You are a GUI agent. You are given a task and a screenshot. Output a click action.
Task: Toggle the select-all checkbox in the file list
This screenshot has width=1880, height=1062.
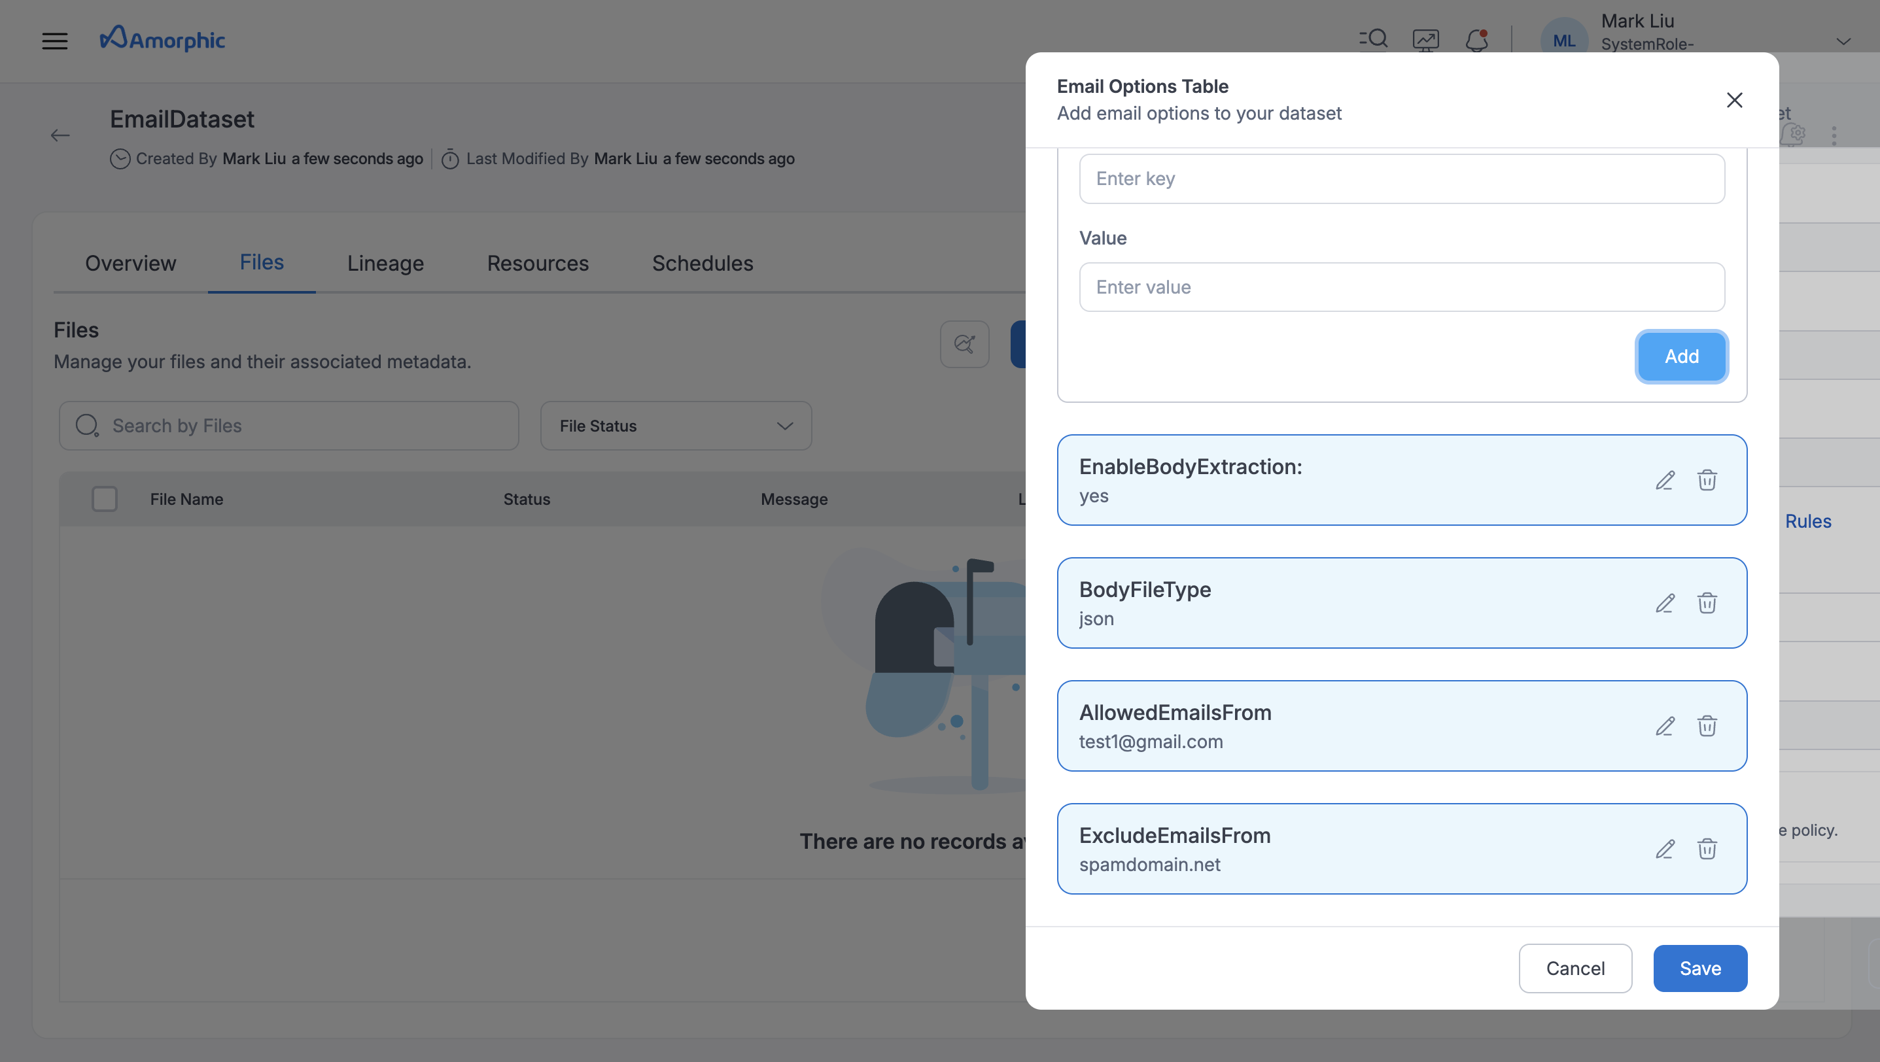tap(105, 499)
